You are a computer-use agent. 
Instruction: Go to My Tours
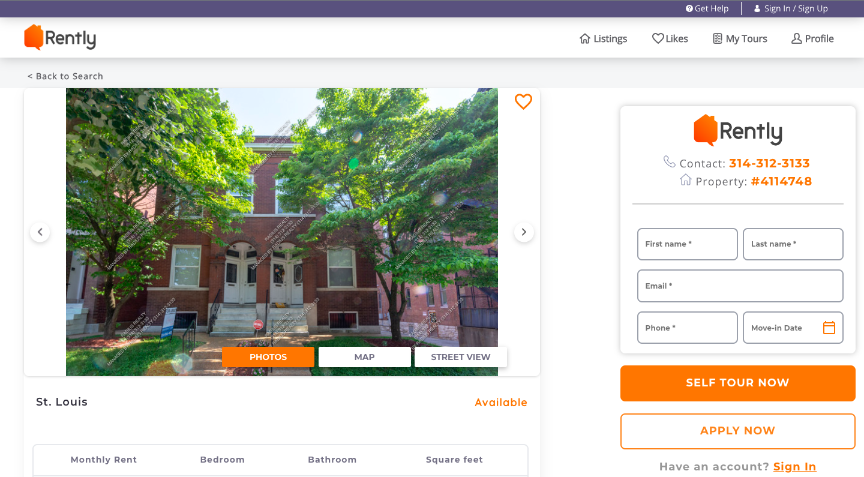[740, 38]
